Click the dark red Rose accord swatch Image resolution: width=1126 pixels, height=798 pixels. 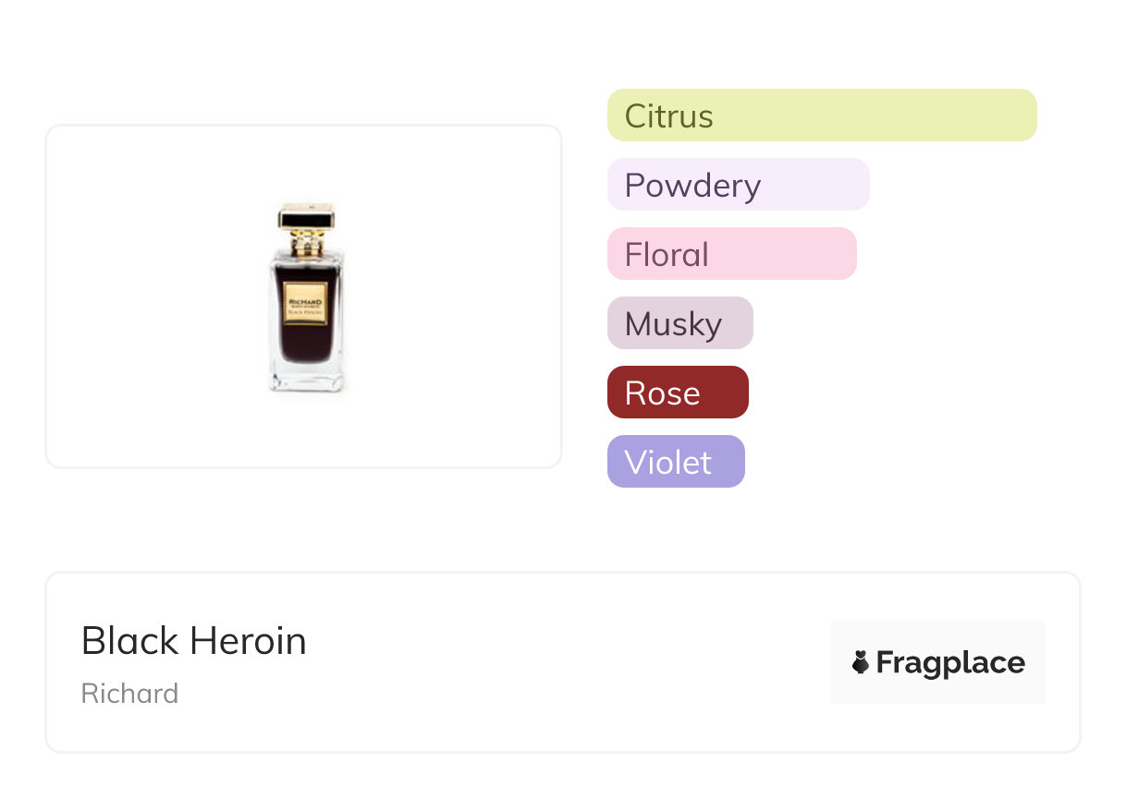coord(678,393)
